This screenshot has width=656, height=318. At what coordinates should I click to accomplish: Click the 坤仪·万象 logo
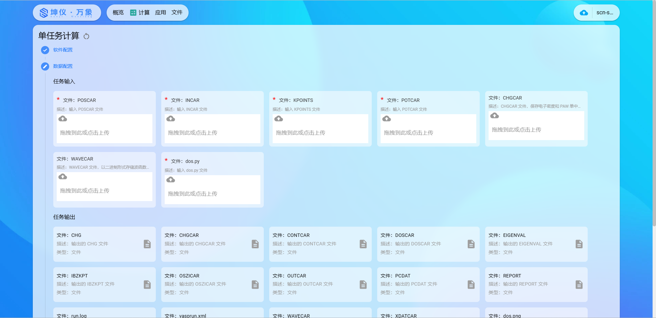pyautogui.click(x=67, y=13)
